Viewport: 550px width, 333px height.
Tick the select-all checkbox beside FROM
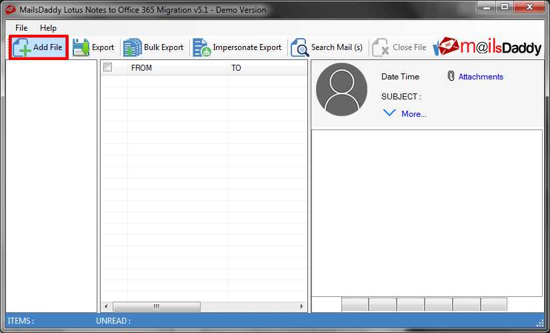pyautogui.click(x=108, y=67)
